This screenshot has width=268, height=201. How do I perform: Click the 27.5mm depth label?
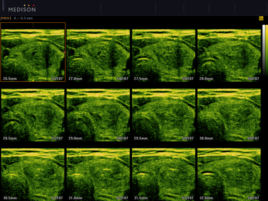click(x=141, y=79)
